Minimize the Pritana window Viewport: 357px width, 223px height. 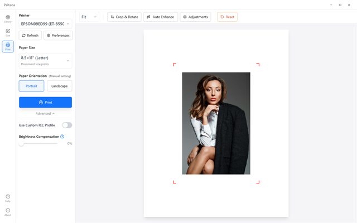(331, 5)
